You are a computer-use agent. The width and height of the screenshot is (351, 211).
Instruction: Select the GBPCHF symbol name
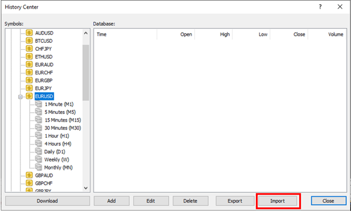[x=44, y=183]
